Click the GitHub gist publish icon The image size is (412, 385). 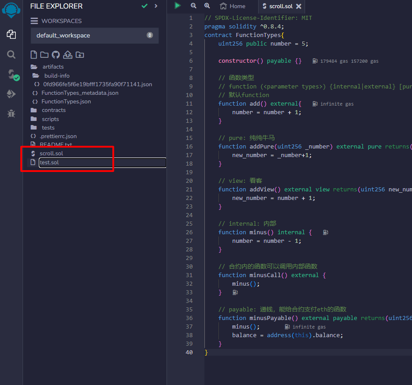pos(56,55)
